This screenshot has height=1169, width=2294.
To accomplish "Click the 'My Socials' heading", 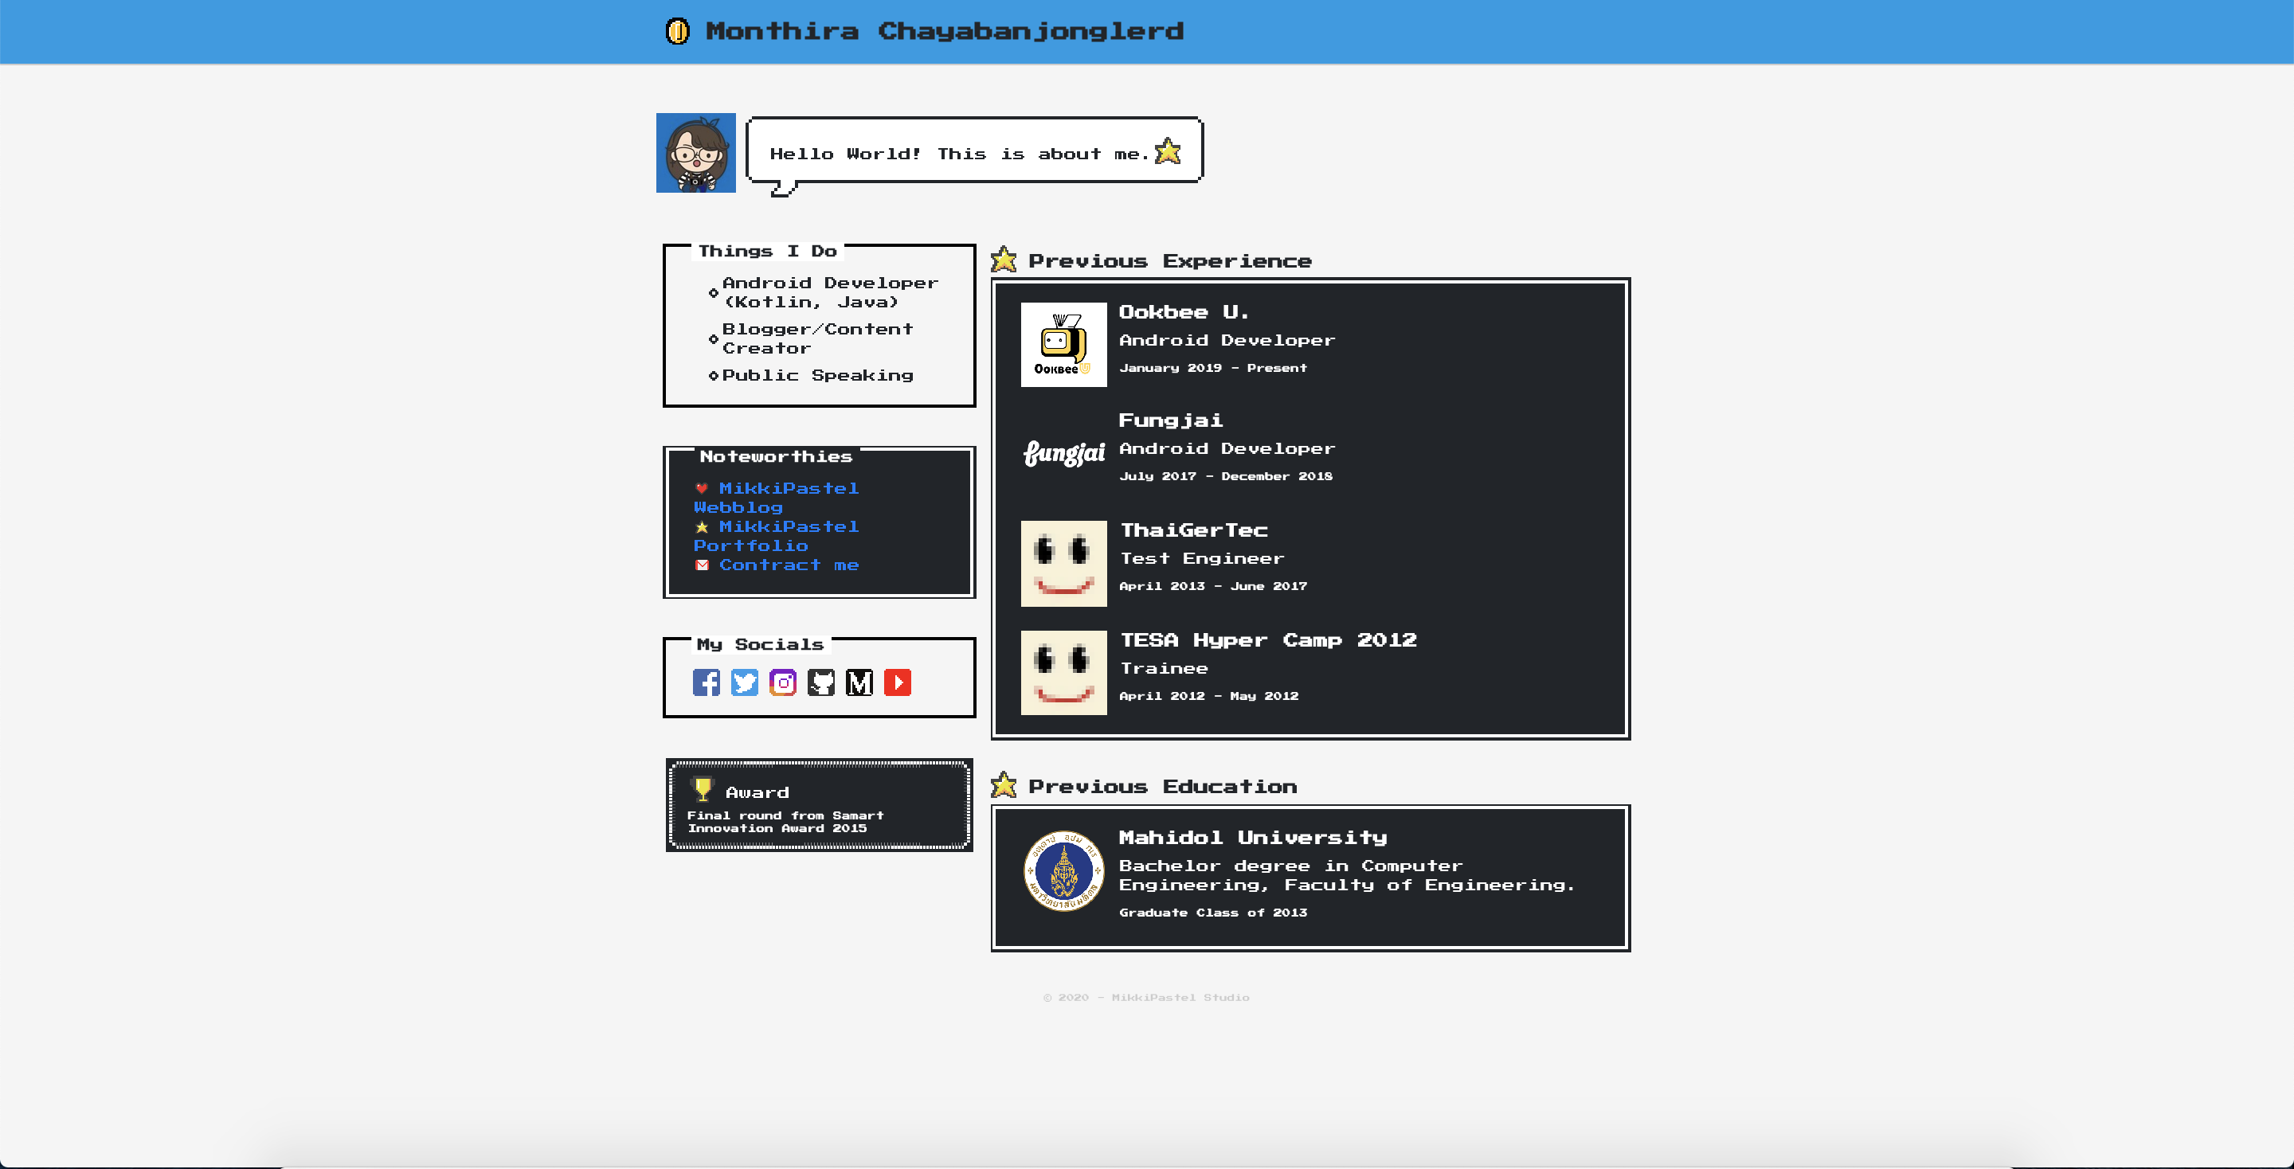I will tap(760, 644).
